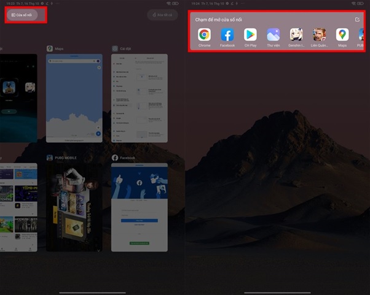This screenshot has height=295, width=370.
Task: Tap the partially visible PUBG icon in panel
Action: click(x=361, y=35)
